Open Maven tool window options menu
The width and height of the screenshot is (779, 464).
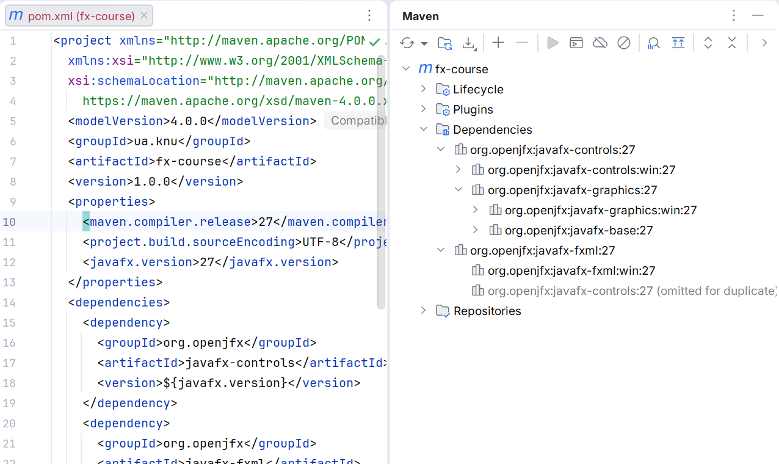(x=734, y=16)
